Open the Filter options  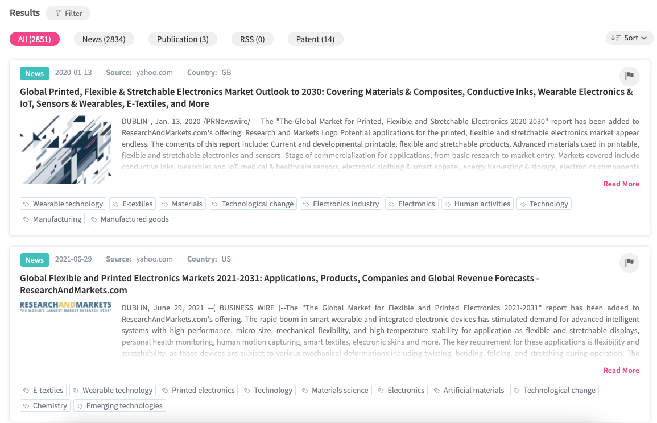pyautogui.click(x=68, y=13)
